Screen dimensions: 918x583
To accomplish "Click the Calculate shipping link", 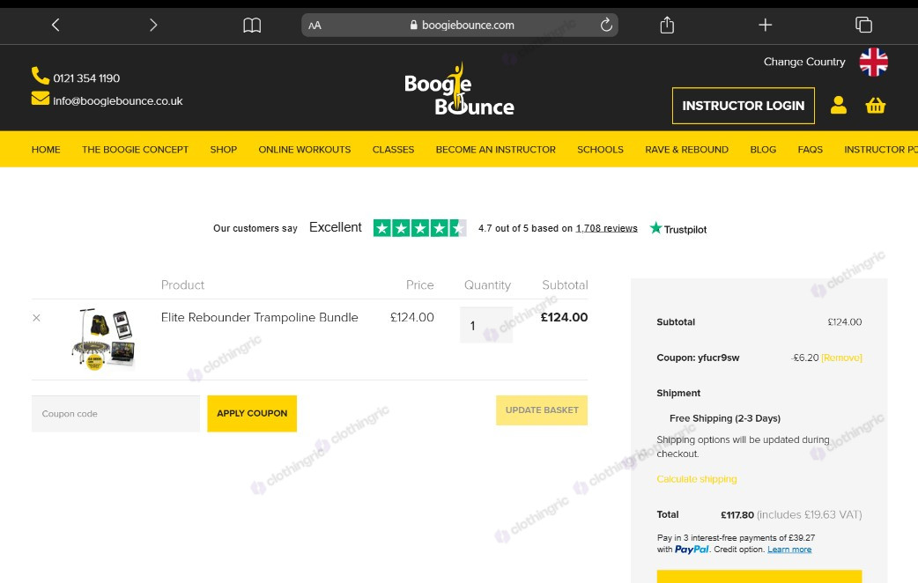I will [x=697, y=479].
